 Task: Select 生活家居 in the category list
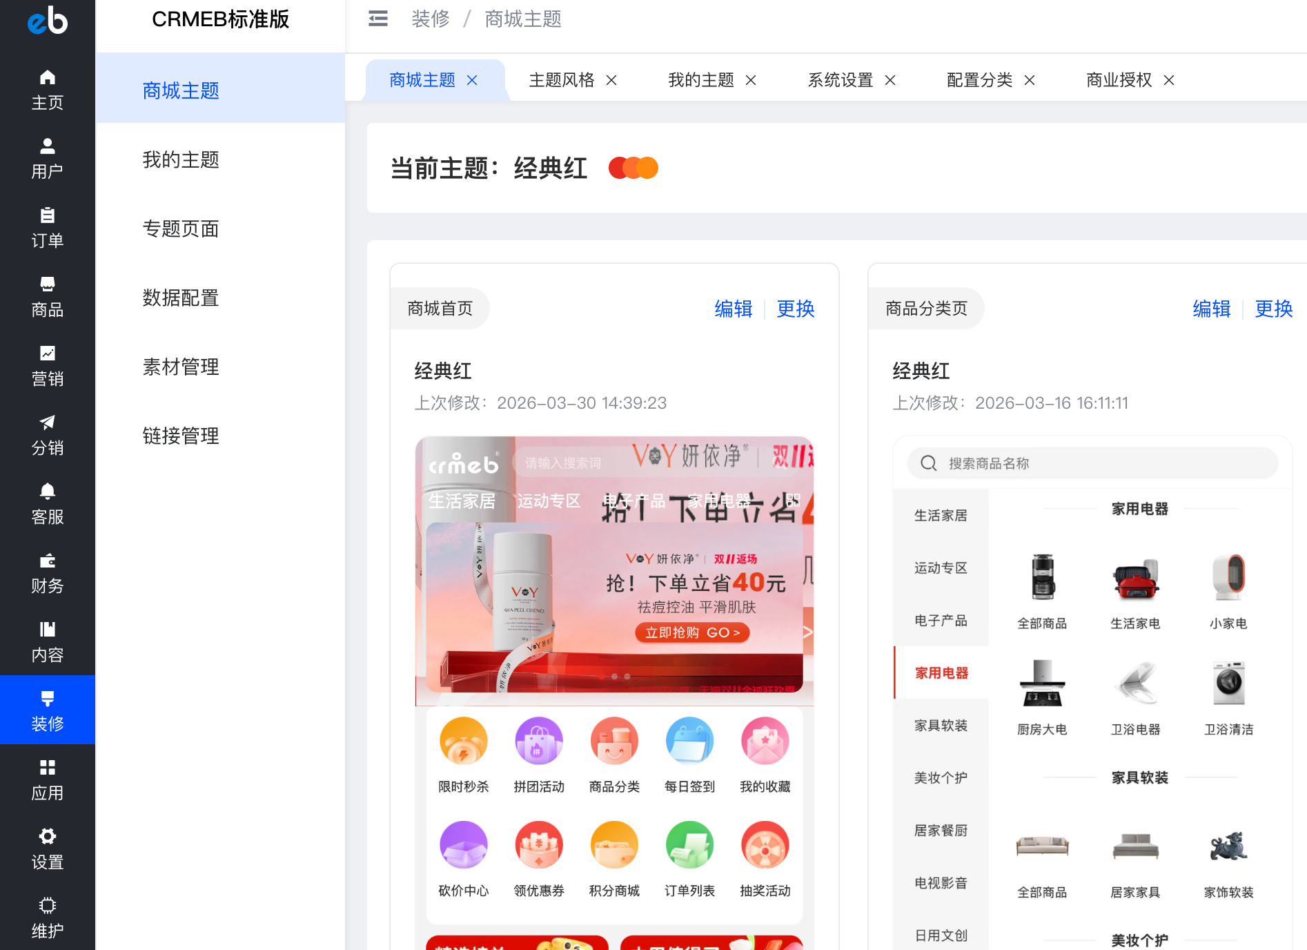coord(941,516)
